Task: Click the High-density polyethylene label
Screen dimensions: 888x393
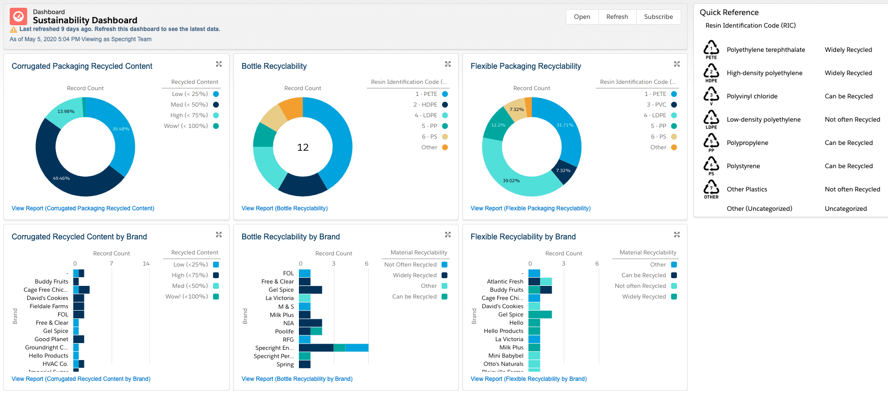Action: 765,73
